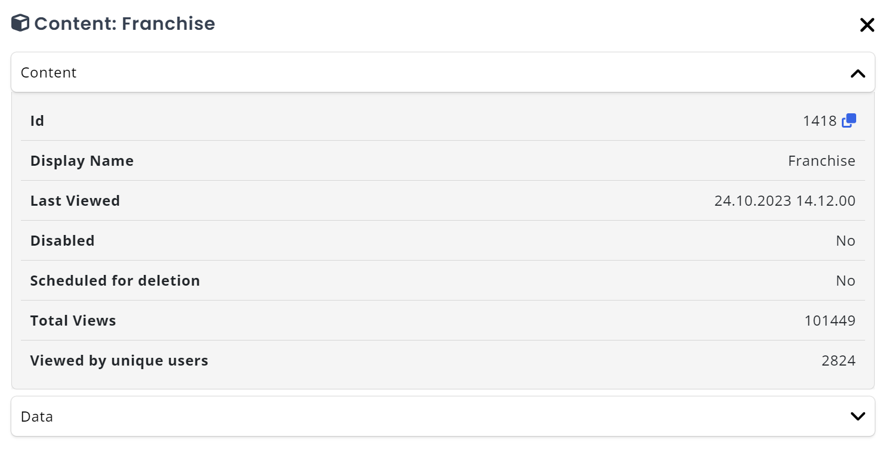Click the Disabled row value No
889x458 pixels.
(x=845, y=240)
